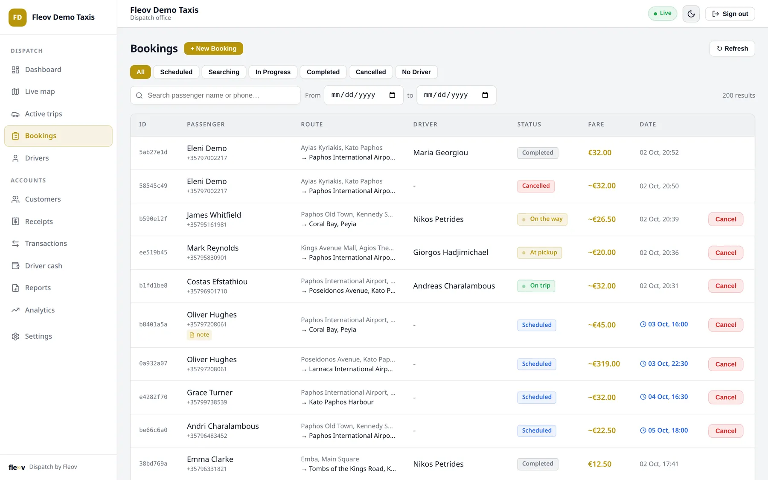The height and width of the screenshot is (480, 768).
Task: Open the 'to' date calendar picker icon
Action: coord(485,95)
